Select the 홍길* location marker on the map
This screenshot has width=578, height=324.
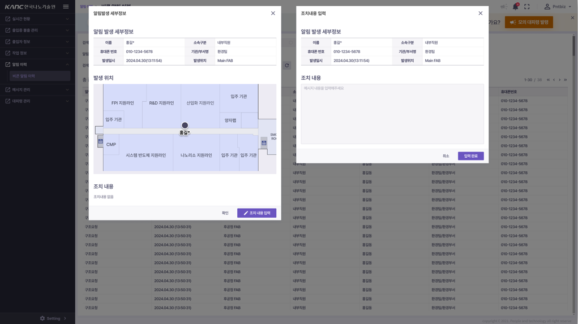point(185,126)
